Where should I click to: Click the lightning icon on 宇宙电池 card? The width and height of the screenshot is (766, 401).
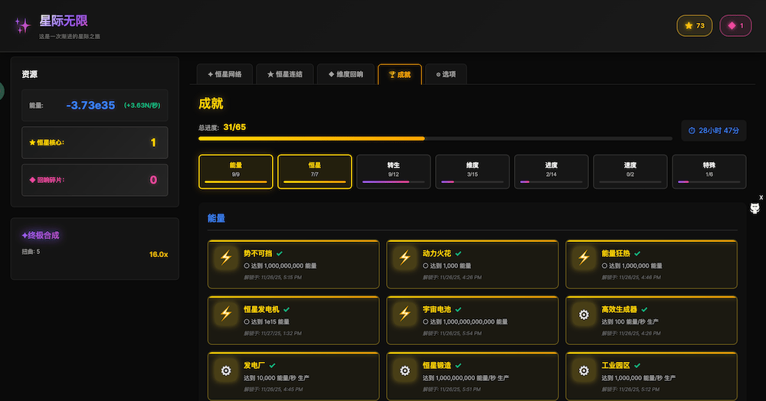tap(404, 315)
